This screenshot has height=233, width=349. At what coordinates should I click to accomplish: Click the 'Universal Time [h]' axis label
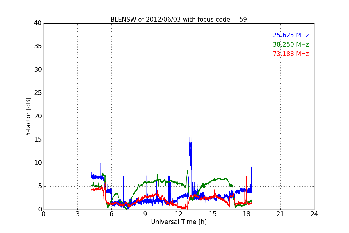[x=179, y=222]
